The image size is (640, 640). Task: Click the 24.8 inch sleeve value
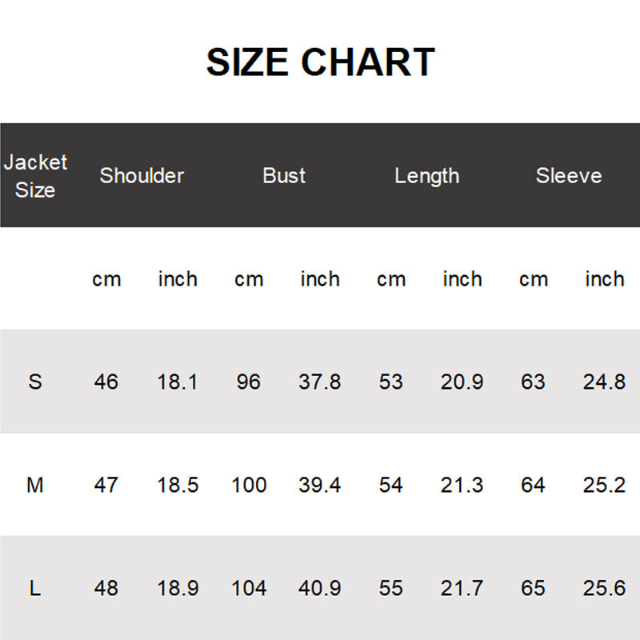coord(604,382)
